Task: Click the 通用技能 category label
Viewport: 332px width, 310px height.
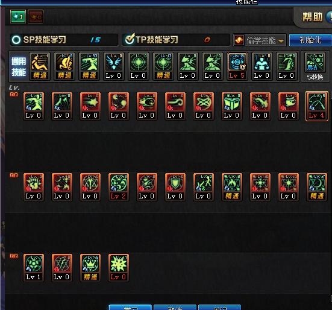Action: click(19, 66)
